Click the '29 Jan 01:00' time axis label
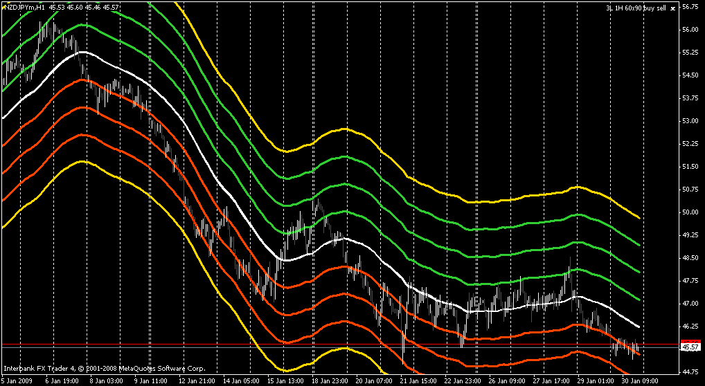 (x=597, y=380)
